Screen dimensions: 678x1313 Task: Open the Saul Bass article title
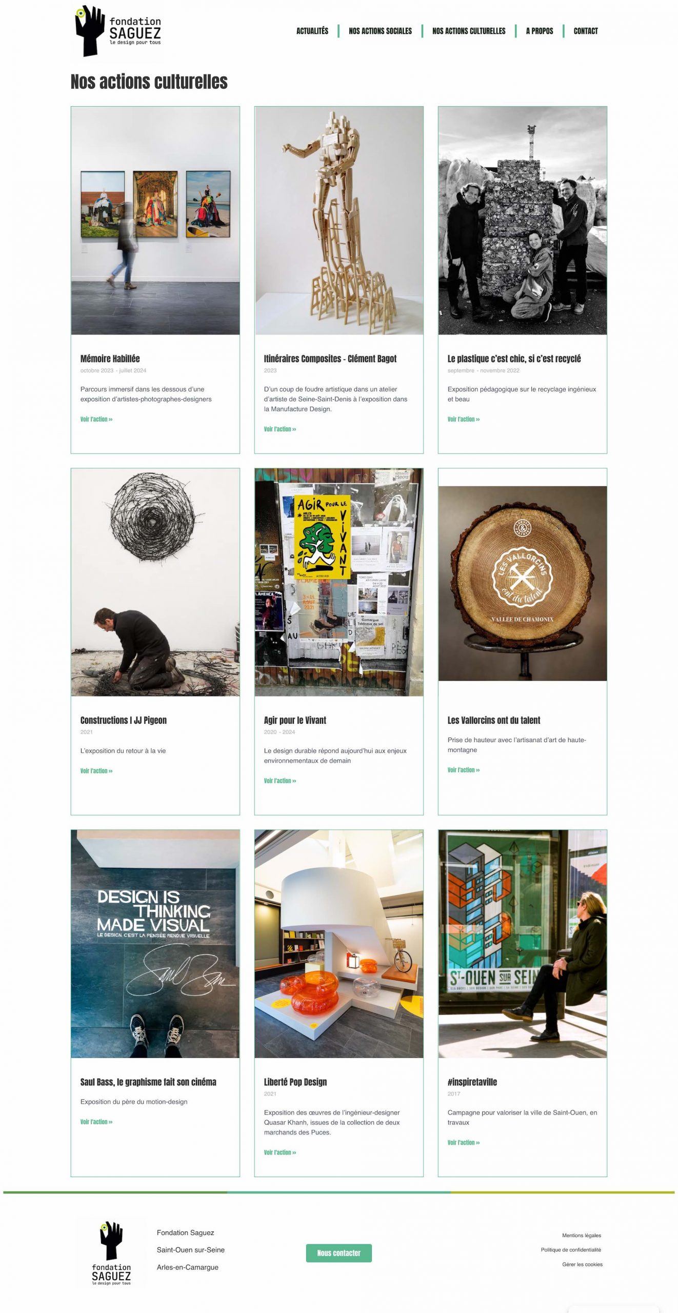[148, 1082]
